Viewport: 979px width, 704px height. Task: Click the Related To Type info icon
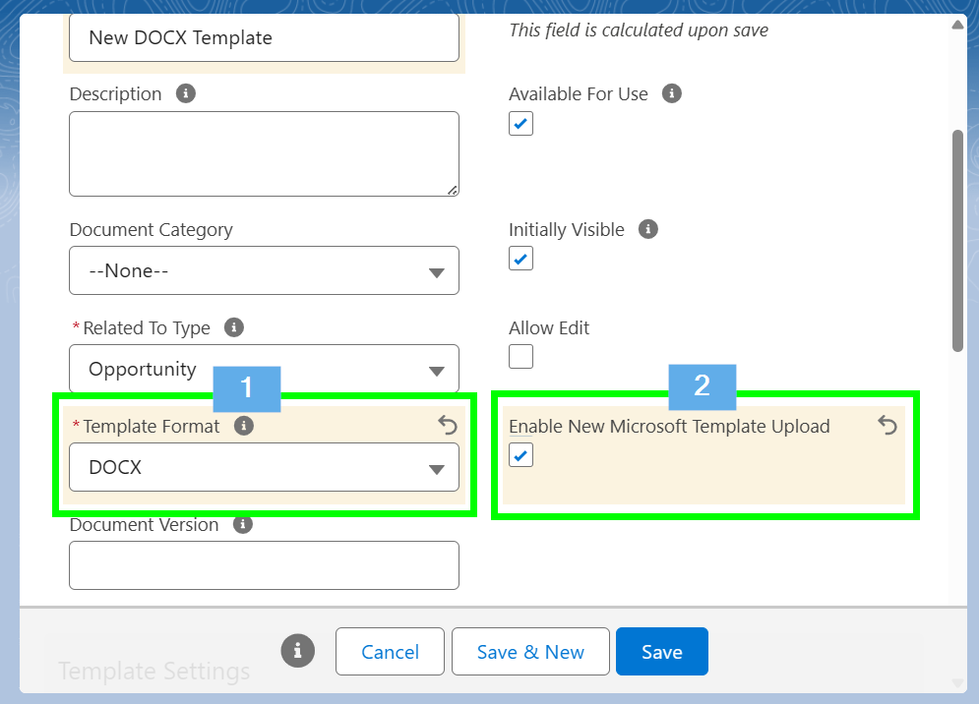click(x=234, y=327)
